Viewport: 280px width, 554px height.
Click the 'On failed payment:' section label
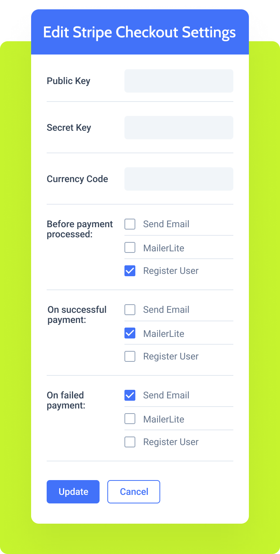(x=66, y=400)
